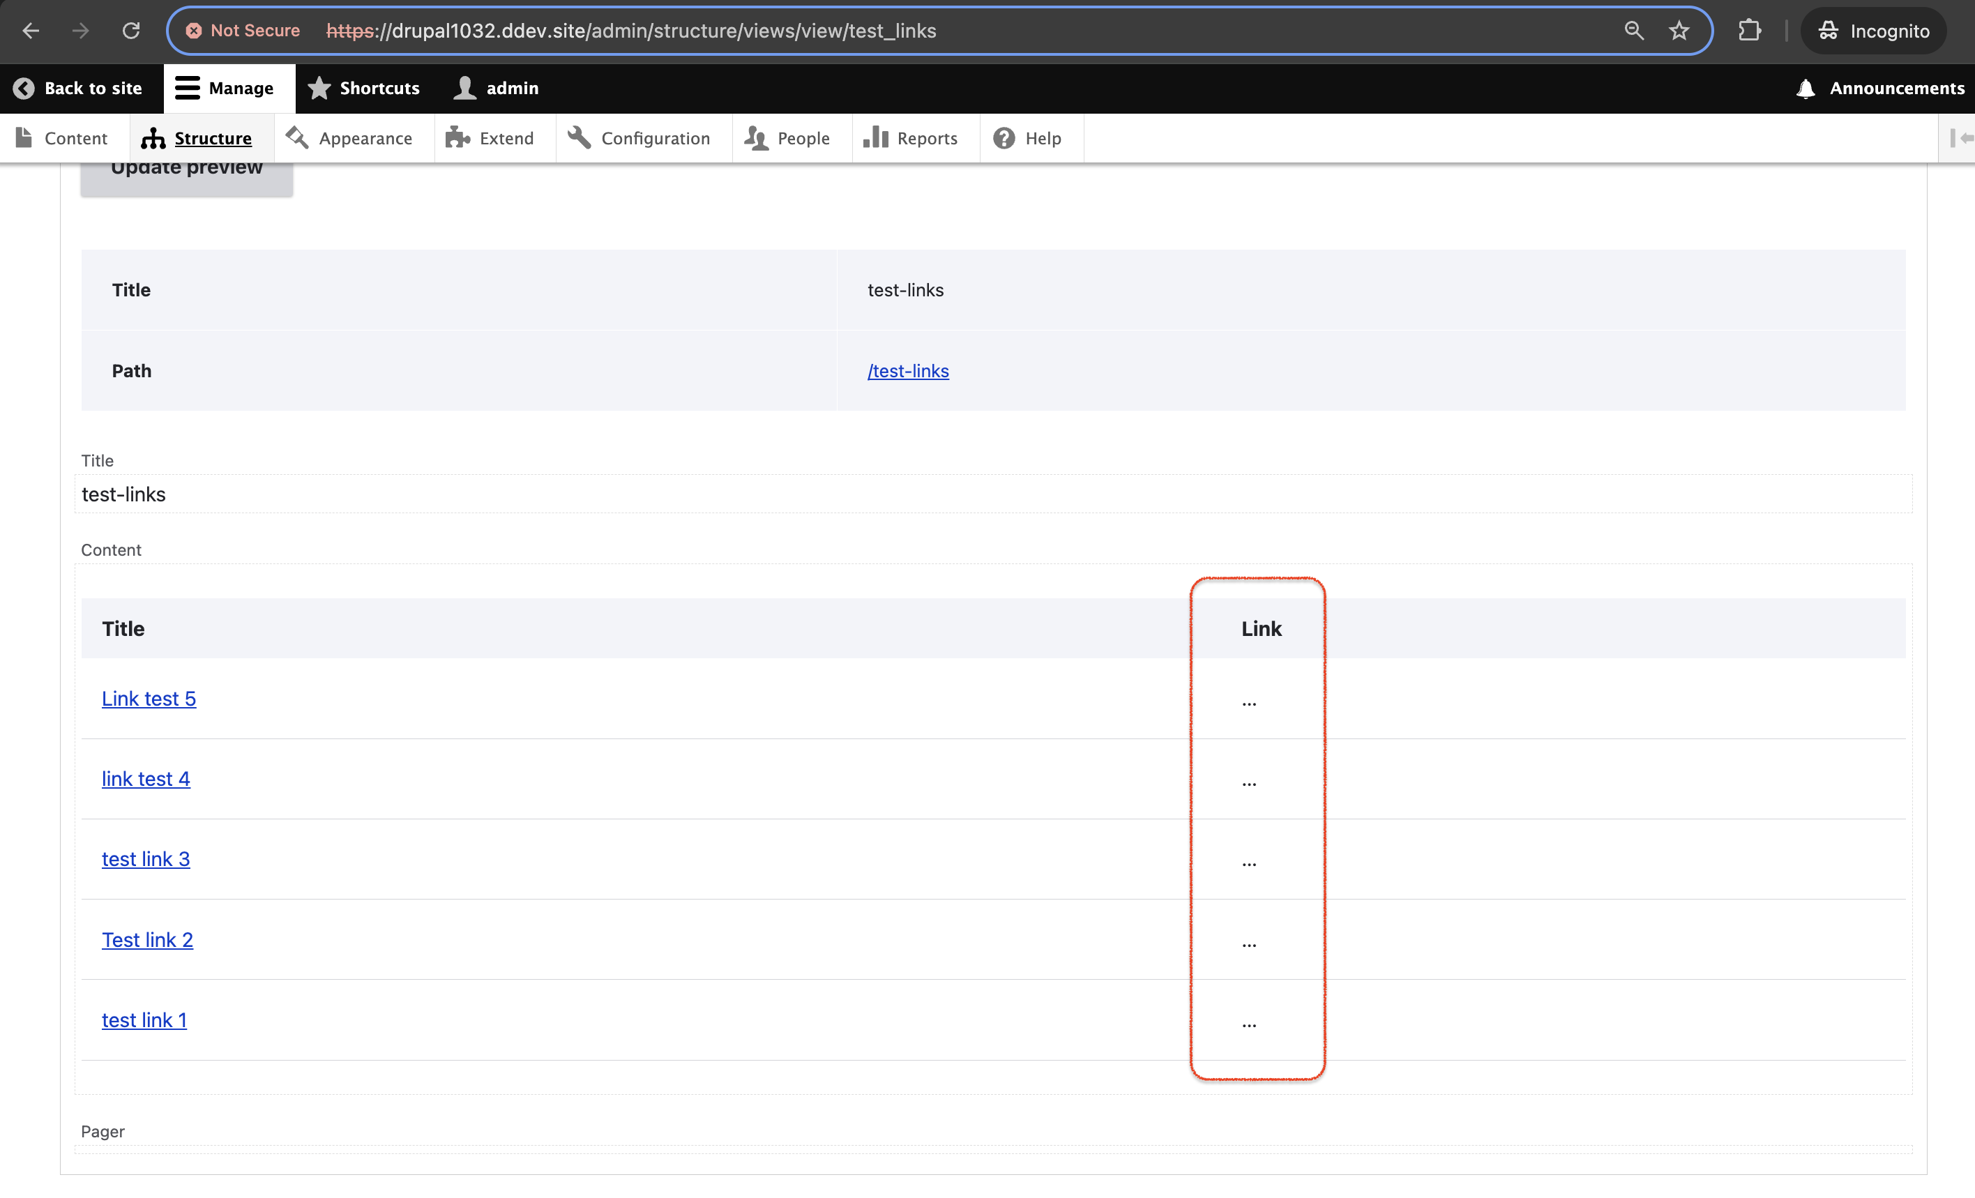This screenshot has width=1975, height=1198.
Task: Collapse toolbar orientation toggle icon
Action: coord(1960,138)
